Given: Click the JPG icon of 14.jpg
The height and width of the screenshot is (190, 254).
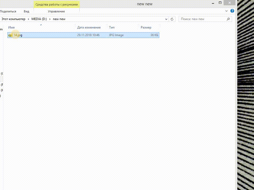Looking at the screenshot, I should pyautogui.click(x=10, y=35).
